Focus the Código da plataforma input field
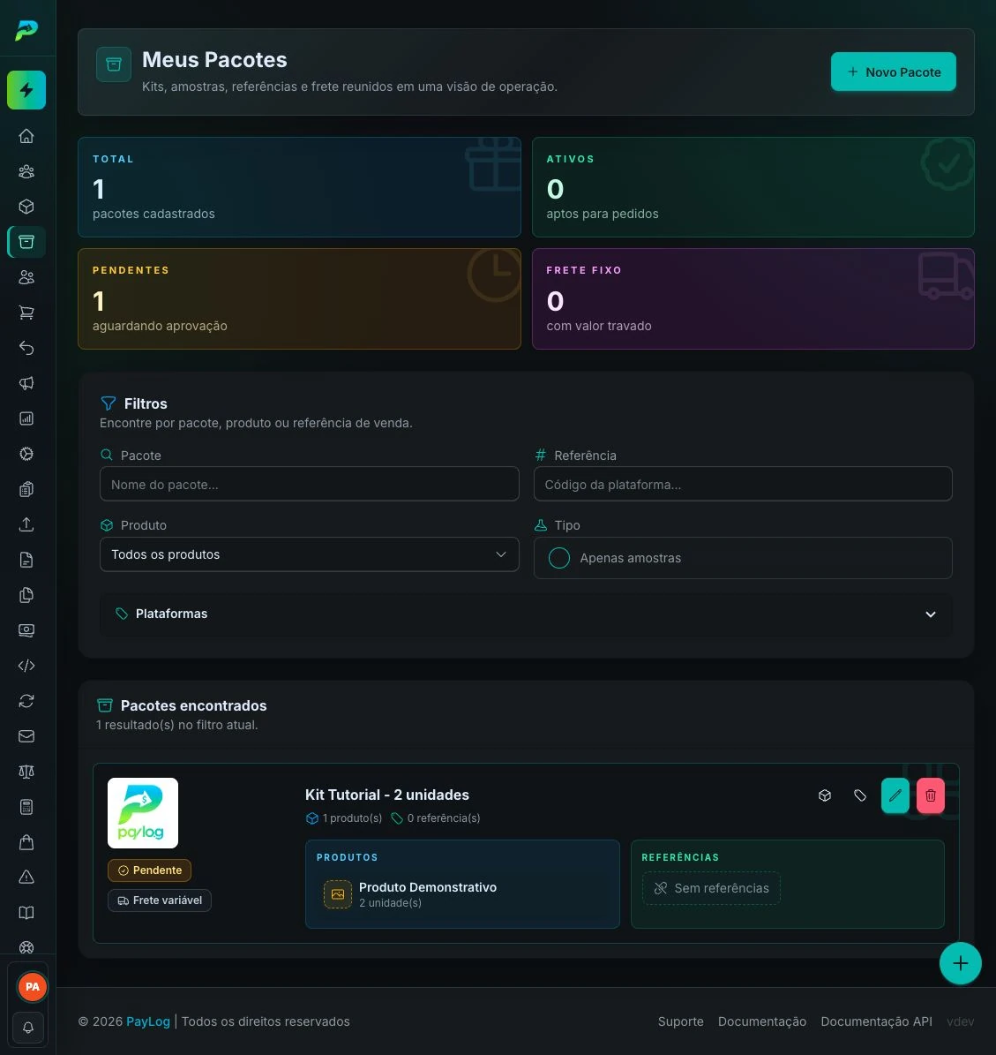The height and width of the screenshot is (1055, 996). click(743, 485)
